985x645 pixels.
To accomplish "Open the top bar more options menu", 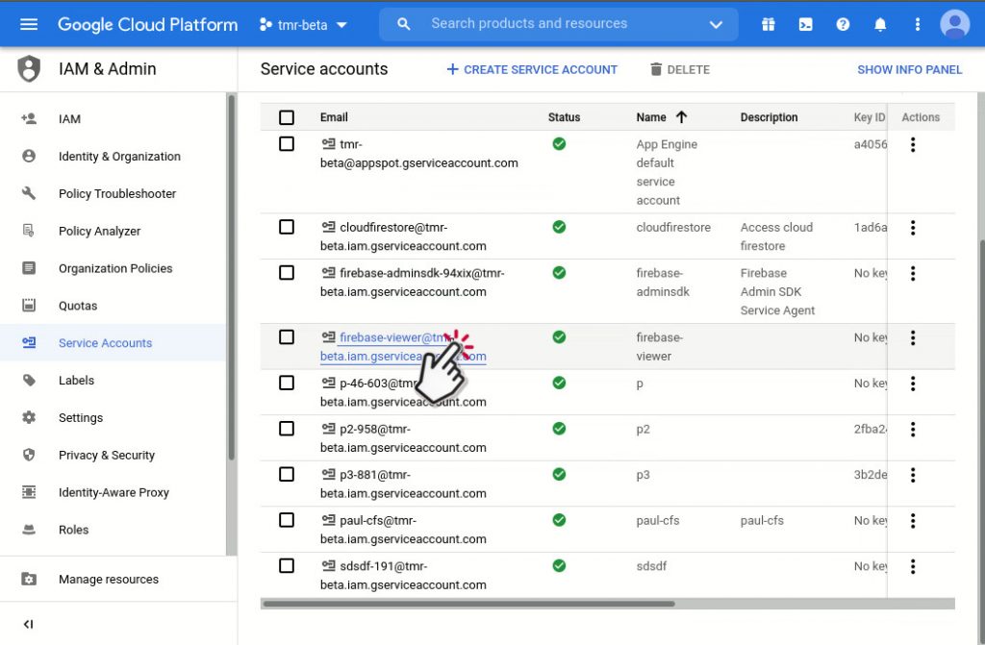I will 917,24.
